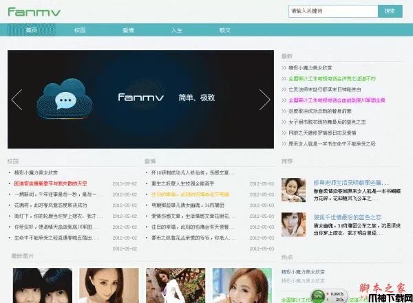Image resolution: width=413 pixels, height=303 pixels.
Task: Open third latest picture, woman outdoors
Action: (176, 285)
